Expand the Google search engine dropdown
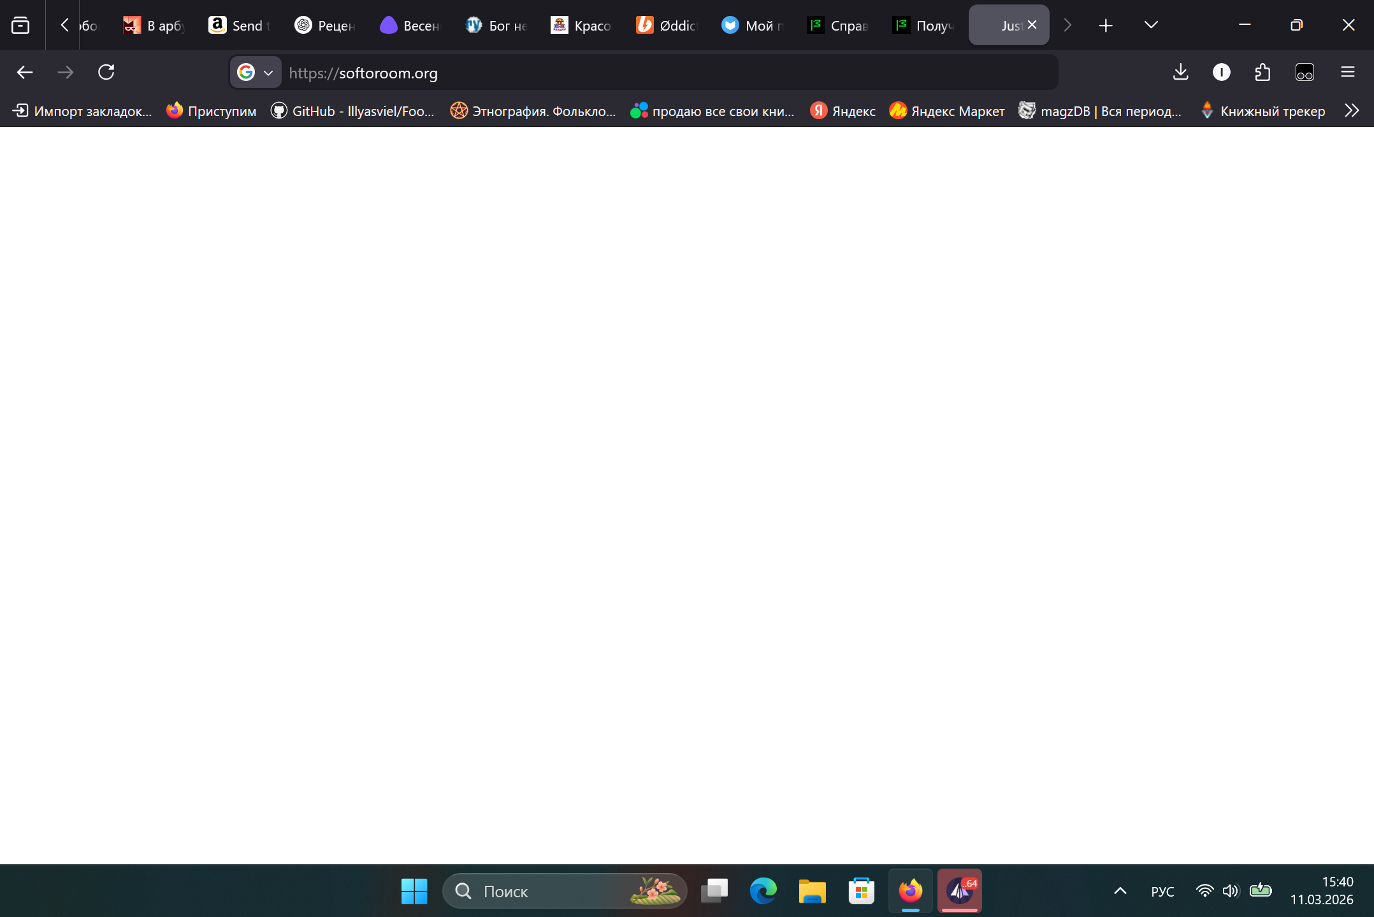 (256, 73)
